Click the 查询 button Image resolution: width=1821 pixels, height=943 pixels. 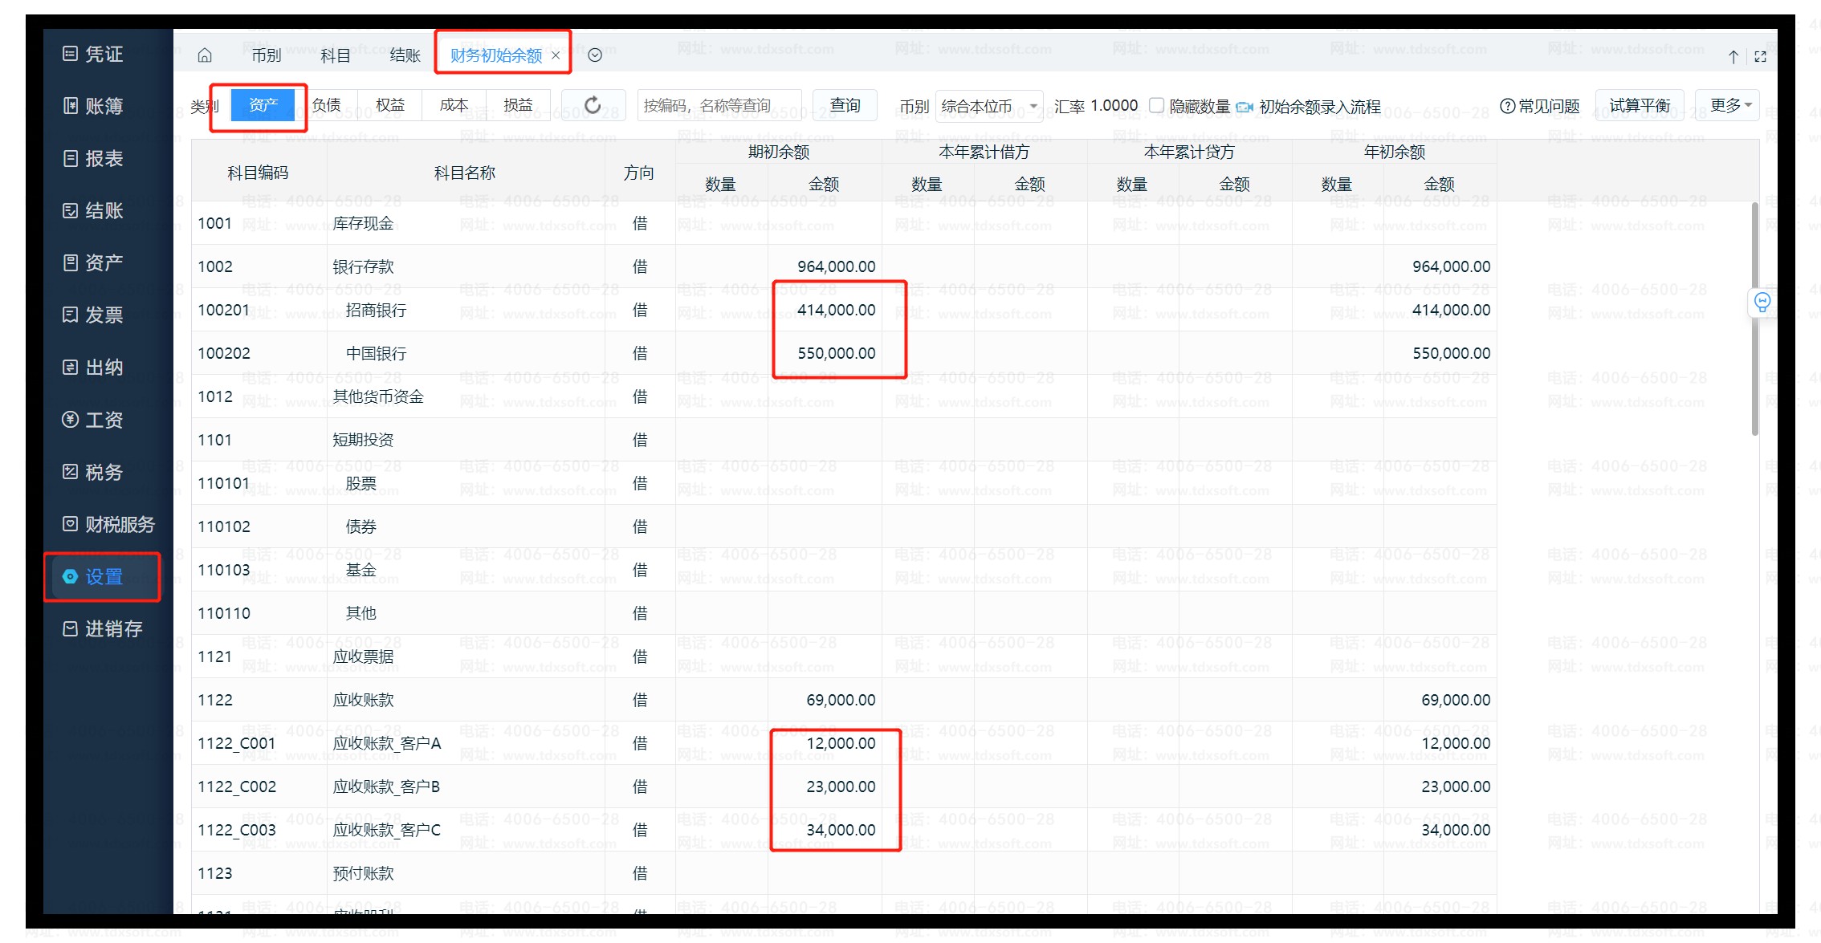coord(845,105)
